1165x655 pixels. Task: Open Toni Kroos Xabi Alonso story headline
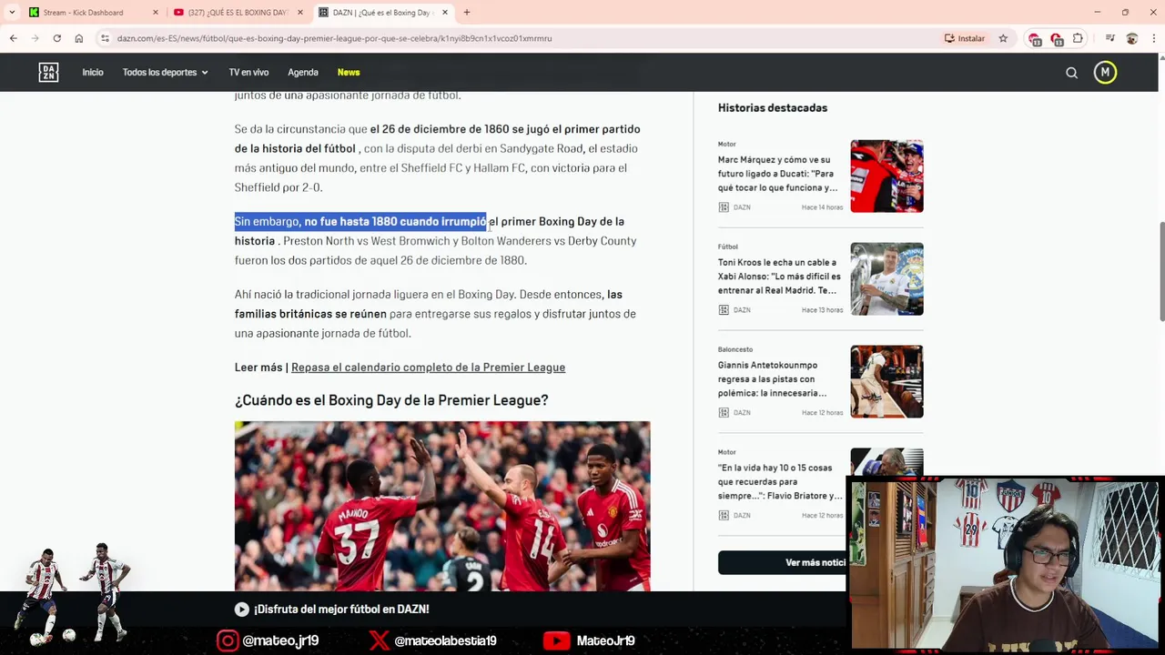pos(779,277)
